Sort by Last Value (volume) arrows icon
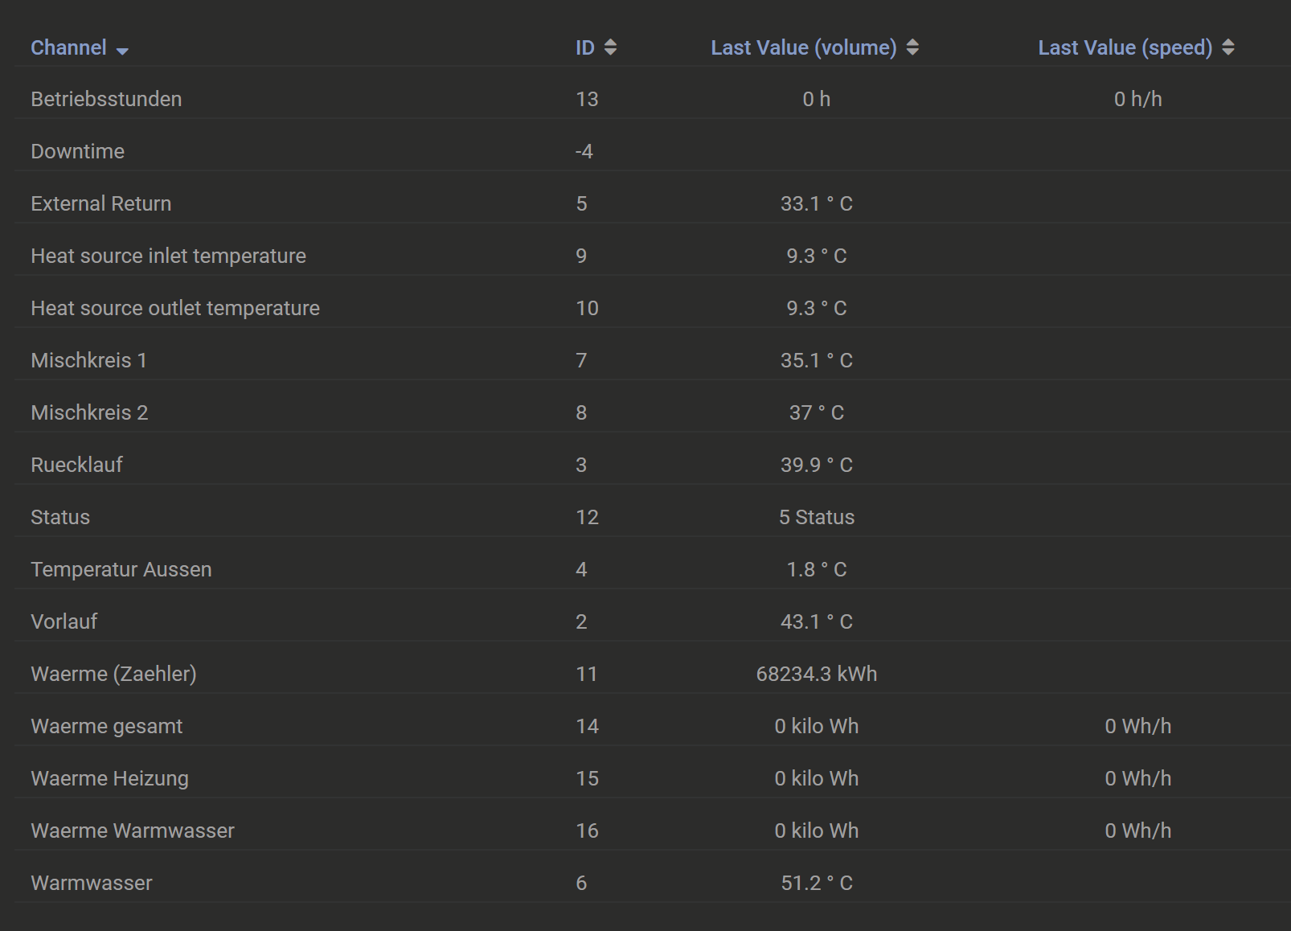 [912, 47]
